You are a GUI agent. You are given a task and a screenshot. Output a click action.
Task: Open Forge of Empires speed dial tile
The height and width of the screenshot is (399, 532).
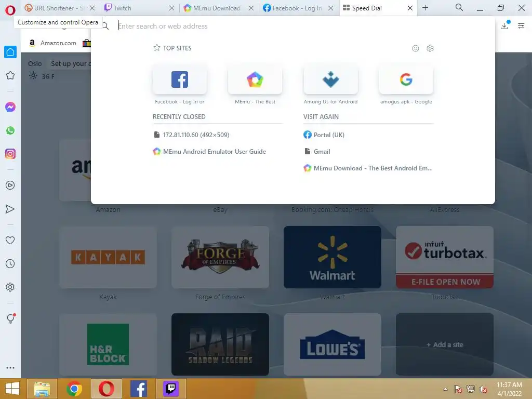point(220,257)
